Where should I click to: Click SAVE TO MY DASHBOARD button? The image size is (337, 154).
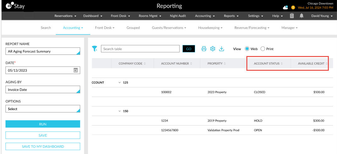click(x=43, y=146)
